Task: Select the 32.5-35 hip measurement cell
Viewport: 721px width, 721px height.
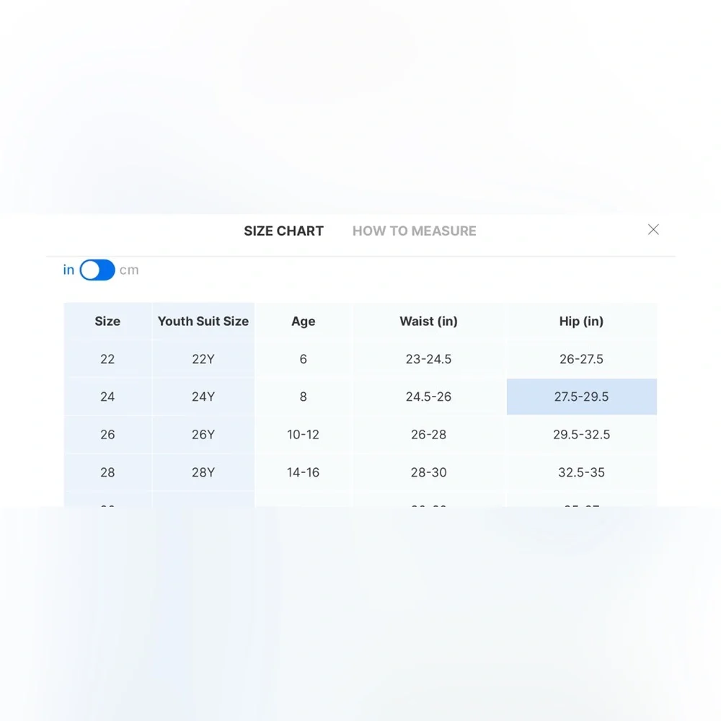Action: 581,472
